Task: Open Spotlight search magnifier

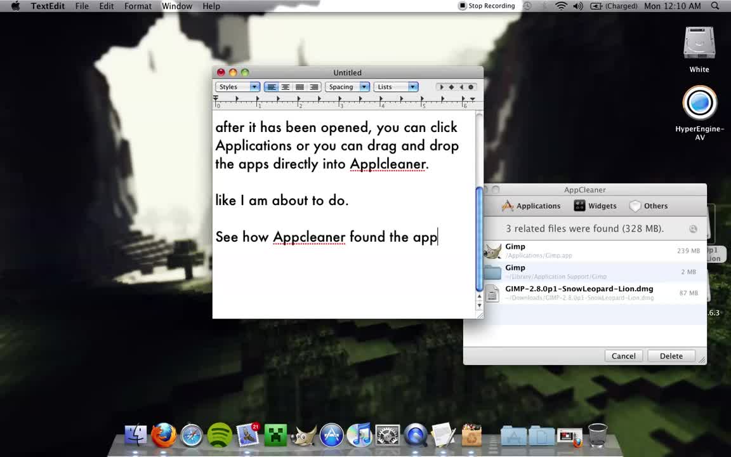Action: 715,6
